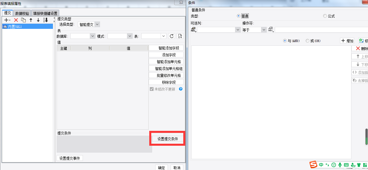The image size is (368, 170).
Task: Click the 值 column header in the table
Action: (129, 48)
